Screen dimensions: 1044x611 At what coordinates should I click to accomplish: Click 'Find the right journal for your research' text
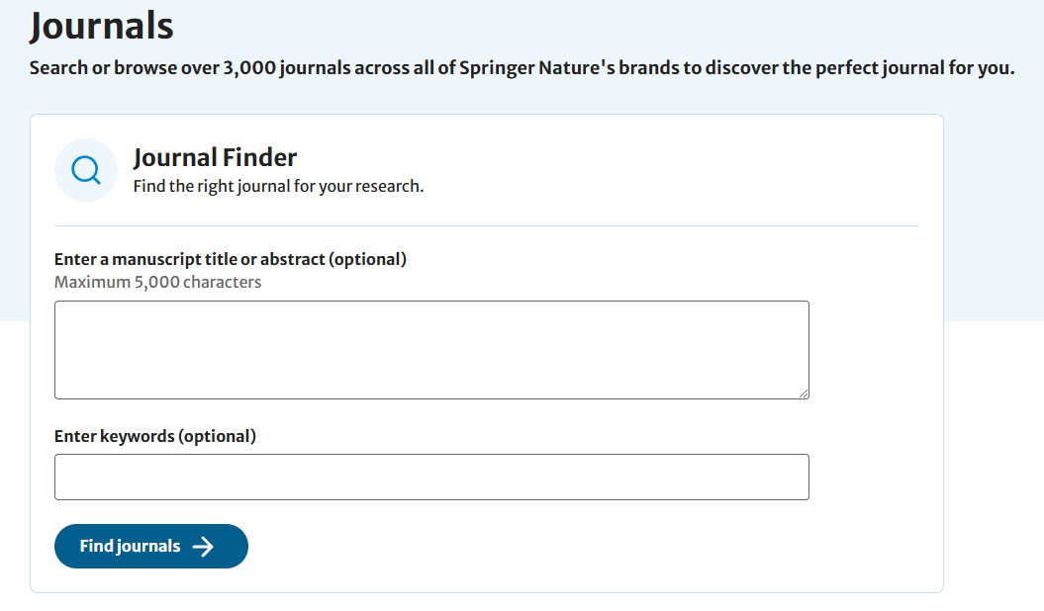tap(278, 186)
